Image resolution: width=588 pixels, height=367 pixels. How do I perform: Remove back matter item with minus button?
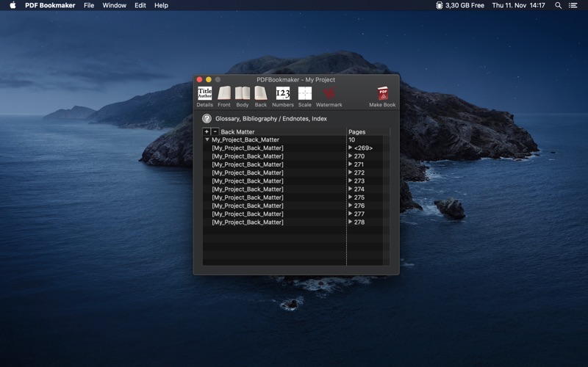(x=215, y=131)
